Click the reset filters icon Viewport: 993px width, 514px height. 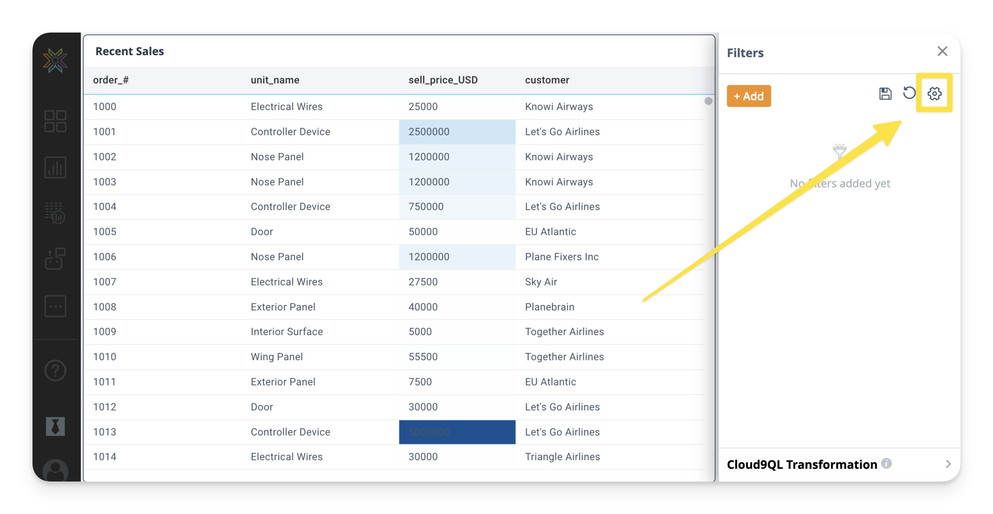pyautogui.click(x=909, y=93)
